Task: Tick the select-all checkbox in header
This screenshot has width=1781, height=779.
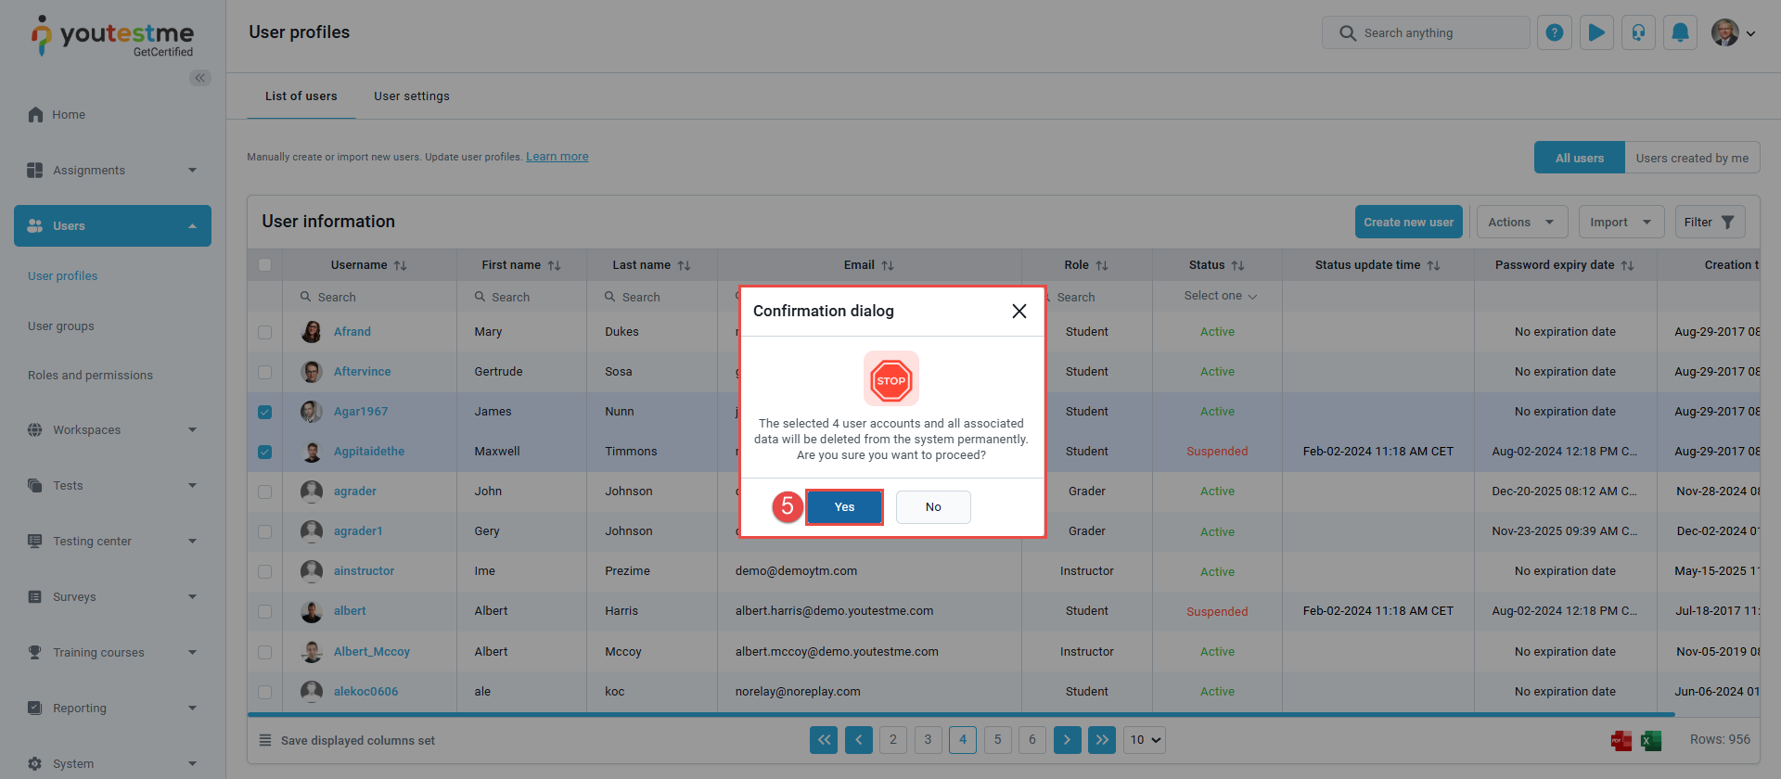Action: click(265, 265)
